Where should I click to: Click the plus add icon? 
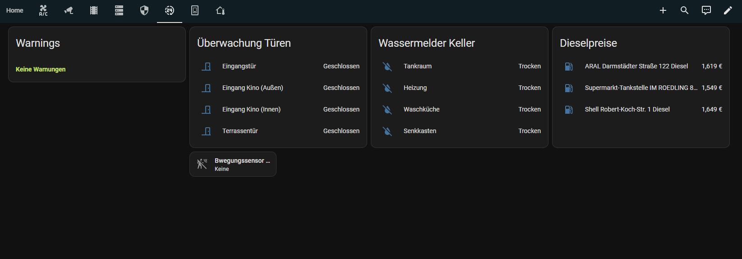(663, 10)
